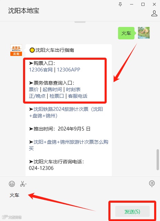Follow the 票价 ticket price link
The image size is (160, 221).
[34, 89]
